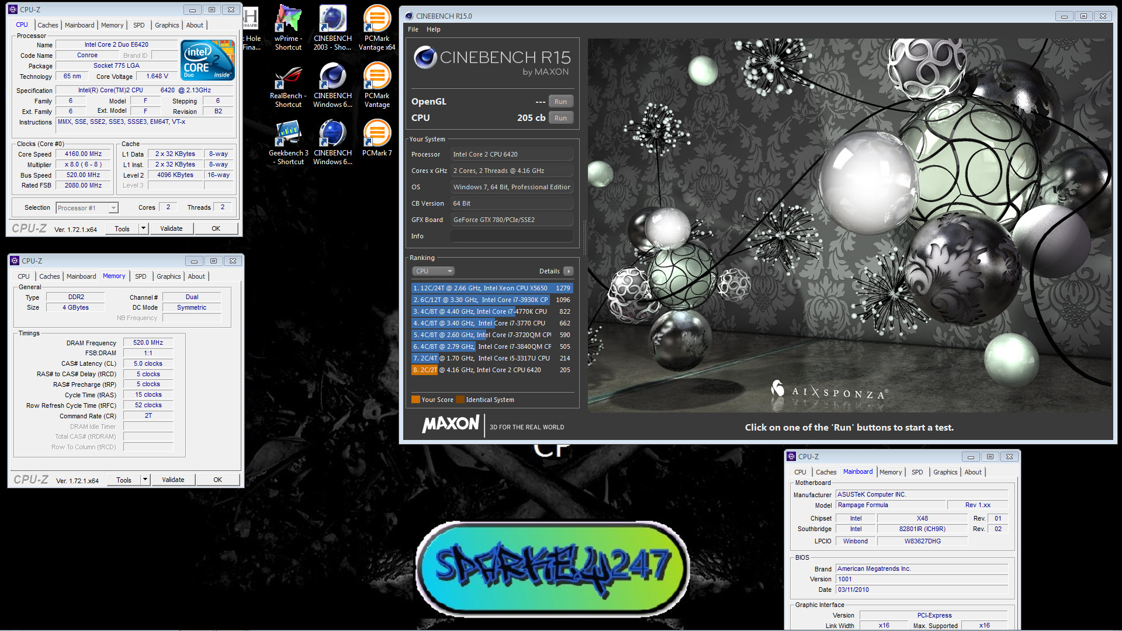Click the CINEBENCH R15 sphere logo
Image resolution: width=1122 pixels, height=631 pixels.
[x=425, y=57]
